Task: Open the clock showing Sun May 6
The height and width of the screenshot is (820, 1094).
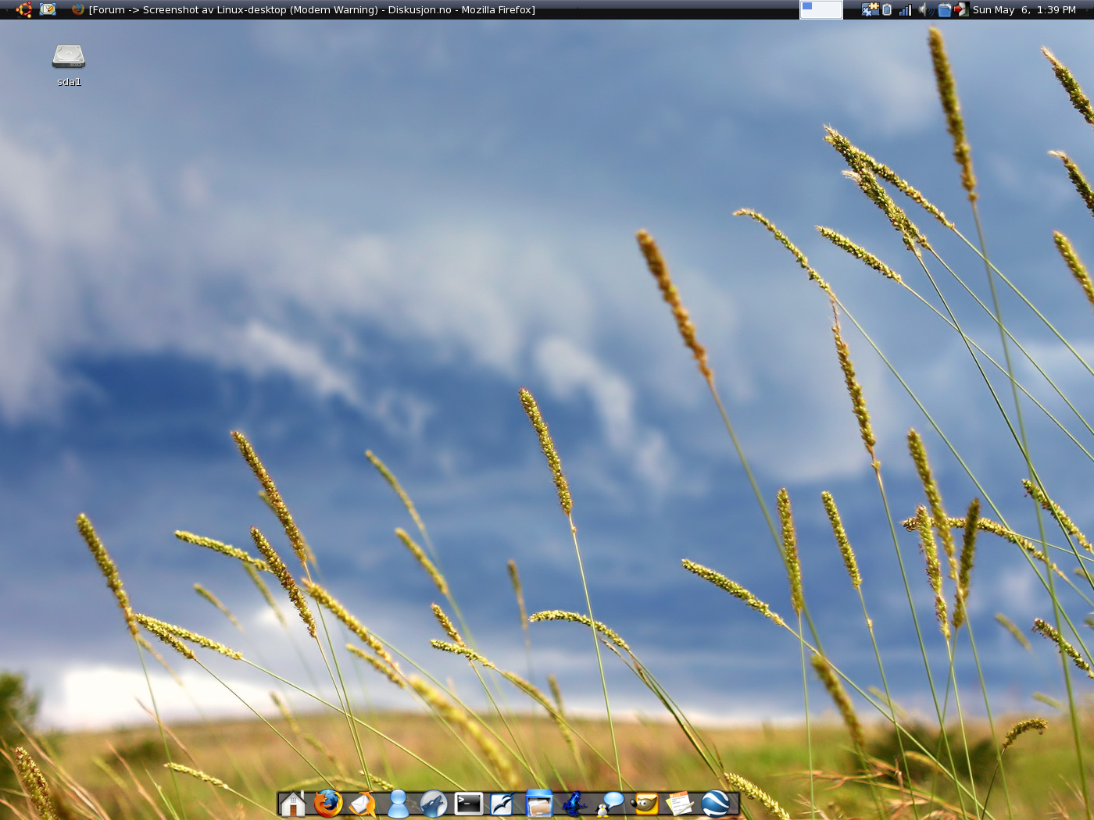Action: (1024, 9)
